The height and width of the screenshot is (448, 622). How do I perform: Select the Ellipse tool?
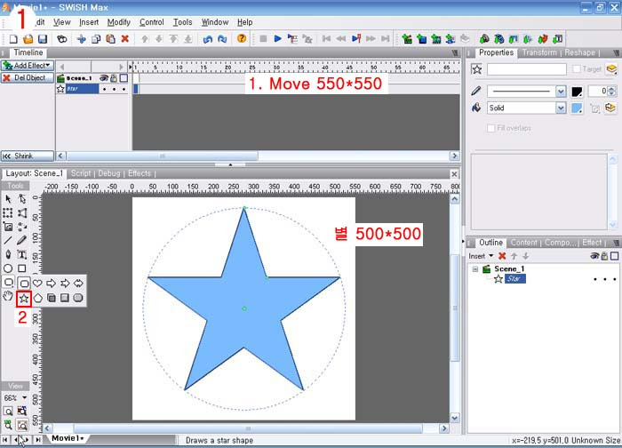8,268
